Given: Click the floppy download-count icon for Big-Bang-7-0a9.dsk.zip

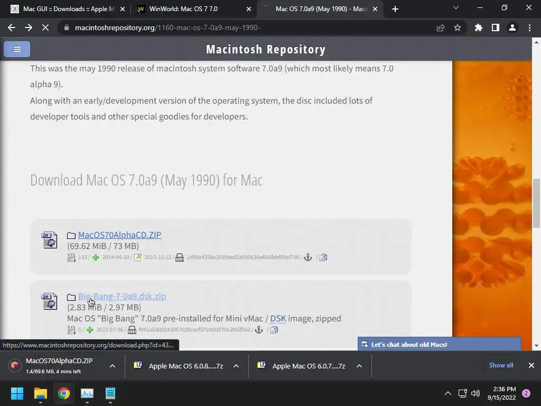Looking at the screenshot, I should [71, 330].
